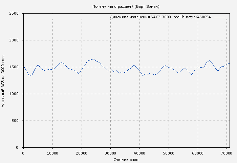Click the 50000 x-axis tick label
237x163 pixels.
[x=169, y=153]
